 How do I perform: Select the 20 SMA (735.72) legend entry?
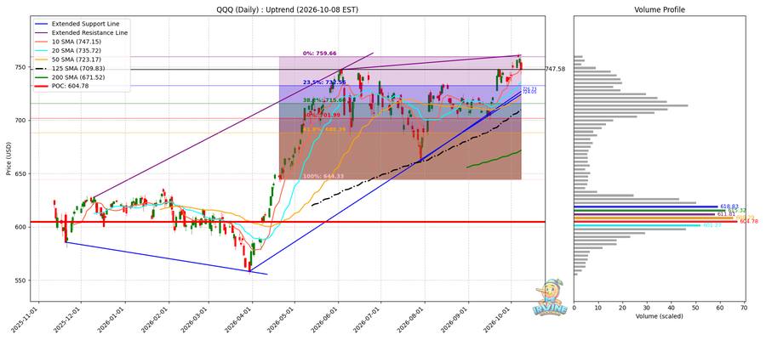(x=77, y=50)
